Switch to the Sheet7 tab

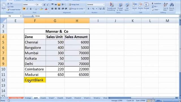point(51,98)
